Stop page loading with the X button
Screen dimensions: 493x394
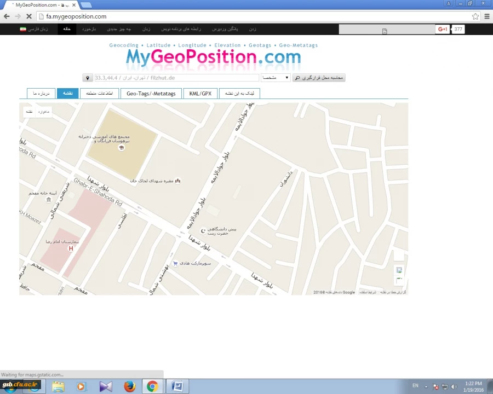(28, 16)
